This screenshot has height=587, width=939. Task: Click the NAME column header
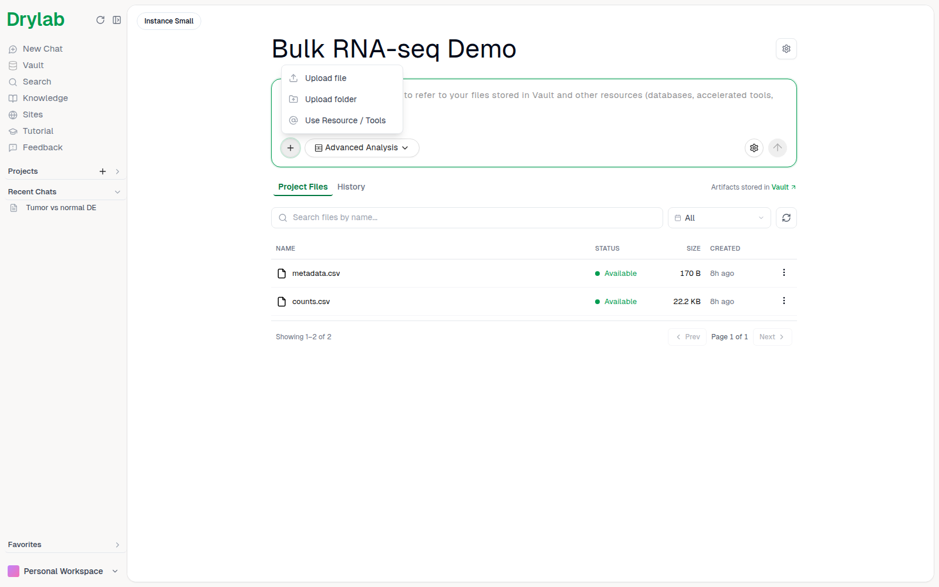pyautogui.click(x=286, y=248)
